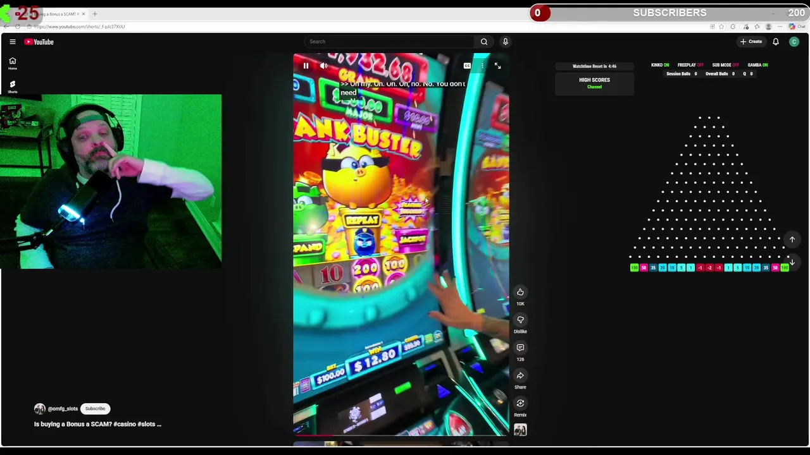Click the YouTube logo
This screenshot has width=810, height=455.
[39, 42]
